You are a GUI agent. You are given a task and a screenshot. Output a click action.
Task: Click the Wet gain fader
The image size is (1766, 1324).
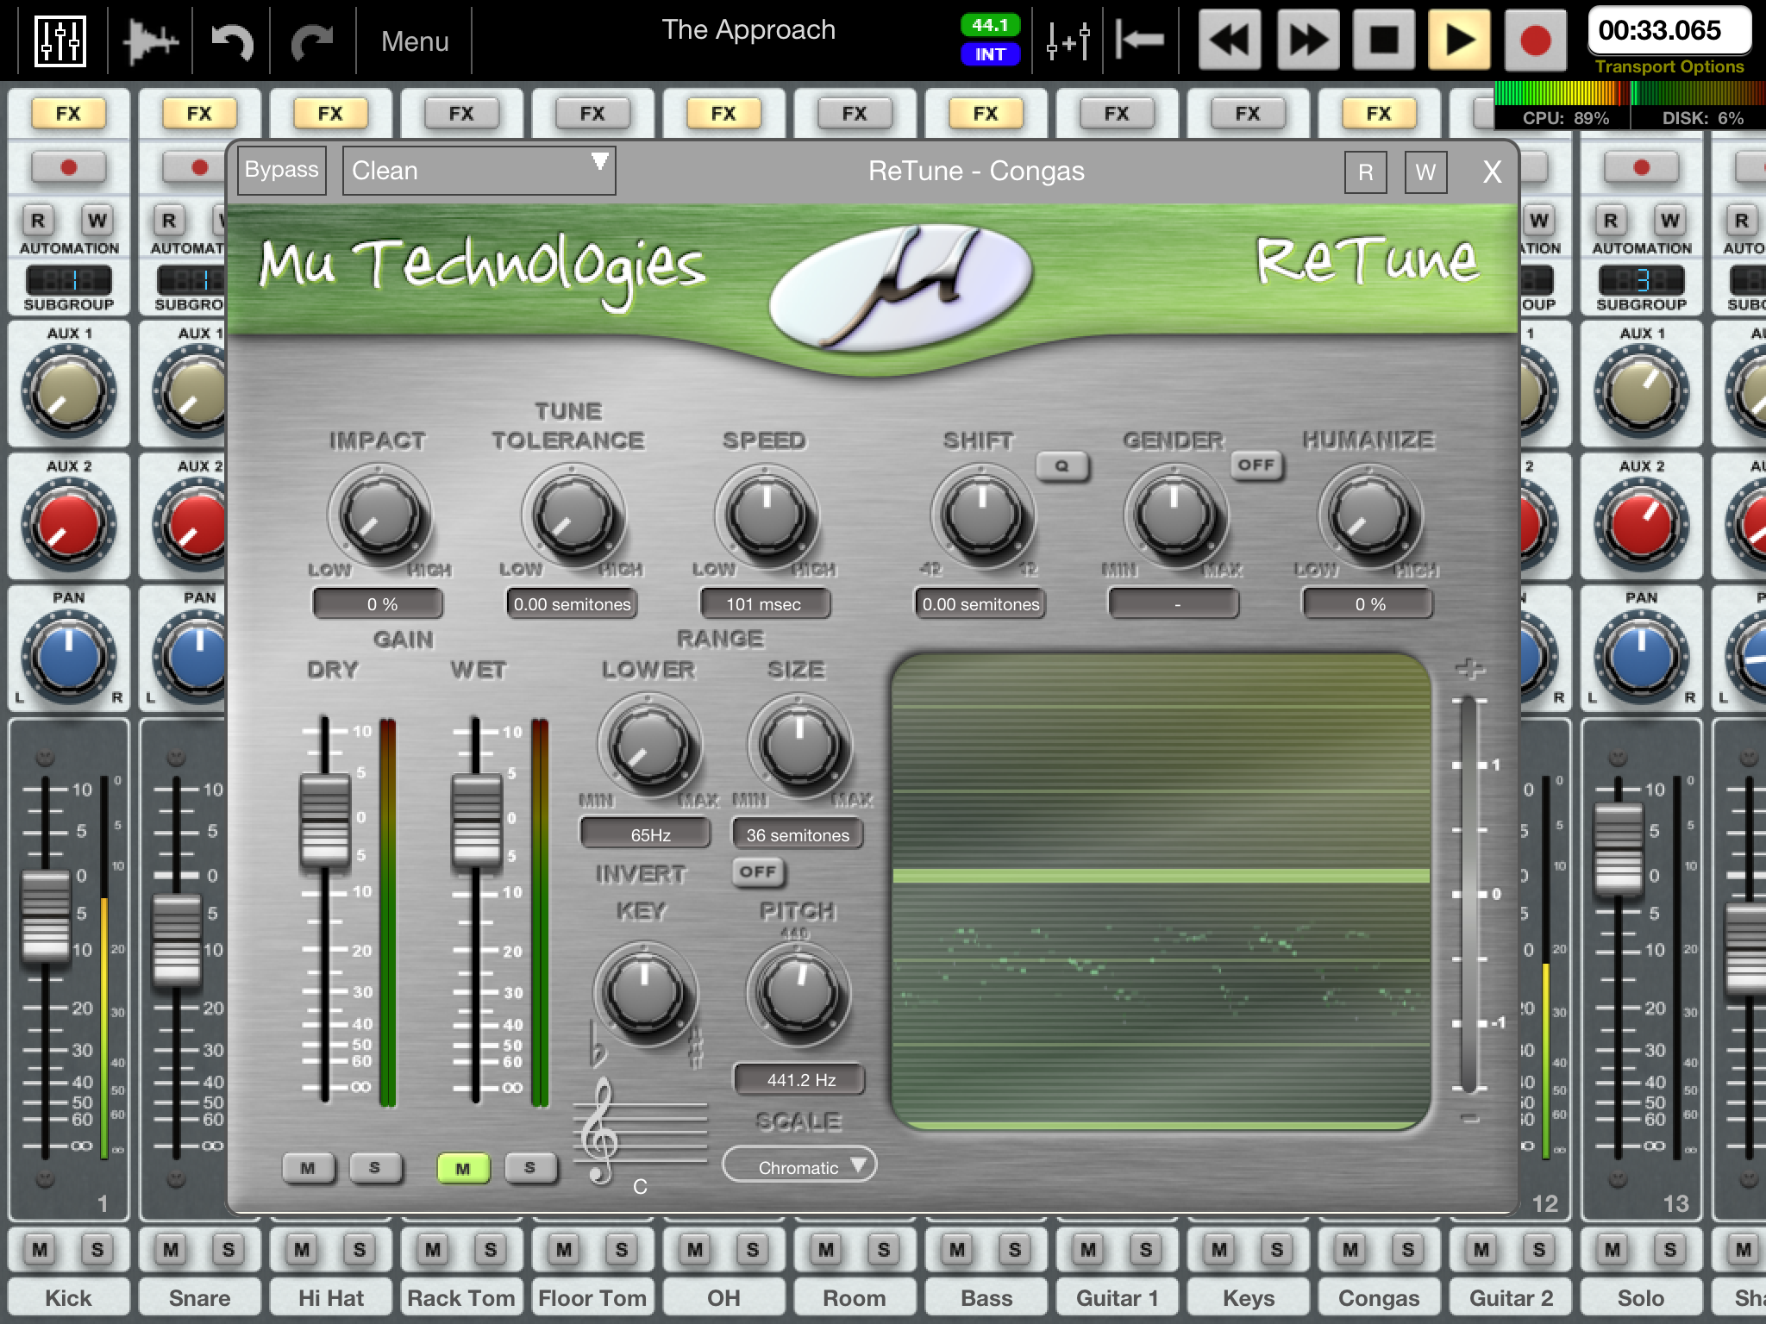(x=476, y=820)
